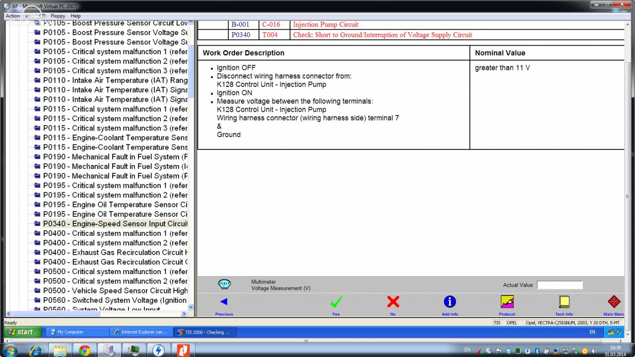Image resolution: width=635 pixels, height=357 pixels.
Task: Open the Action menu
Action: [13, 16]
